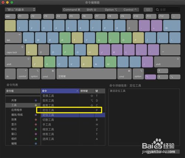This screenshot has height=158, width=185.
Task: Select the 应用程序 command group
Action: point(23,110)
